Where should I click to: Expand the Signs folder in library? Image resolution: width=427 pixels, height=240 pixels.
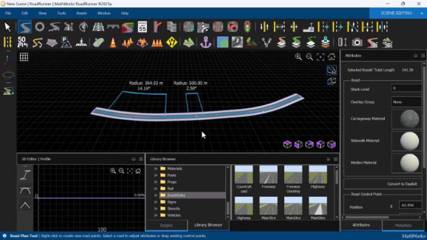tap(156, 202)
